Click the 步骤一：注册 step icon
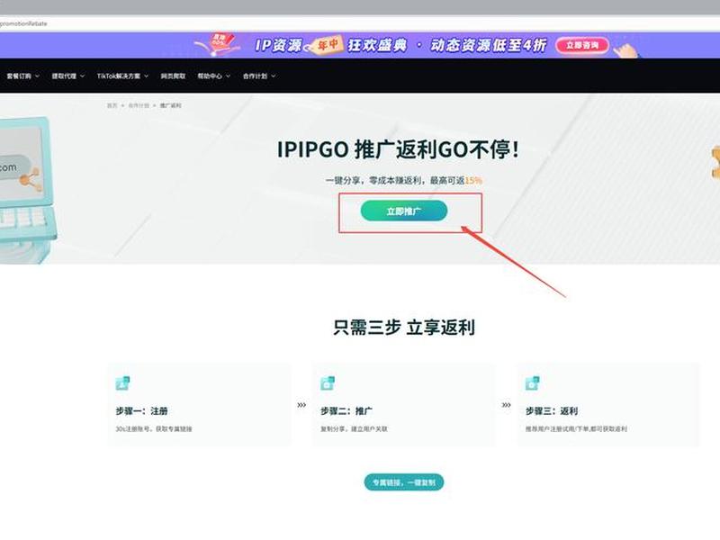The height and width of the screenshot is (540, 720). [x=122, y=383]
